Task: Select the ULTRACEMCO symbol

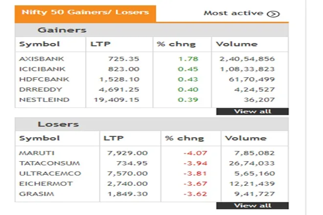Action: tap(50, 173)
